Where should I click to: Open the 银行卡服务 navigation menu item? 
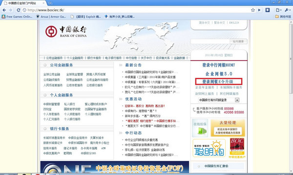coord(94,58)
